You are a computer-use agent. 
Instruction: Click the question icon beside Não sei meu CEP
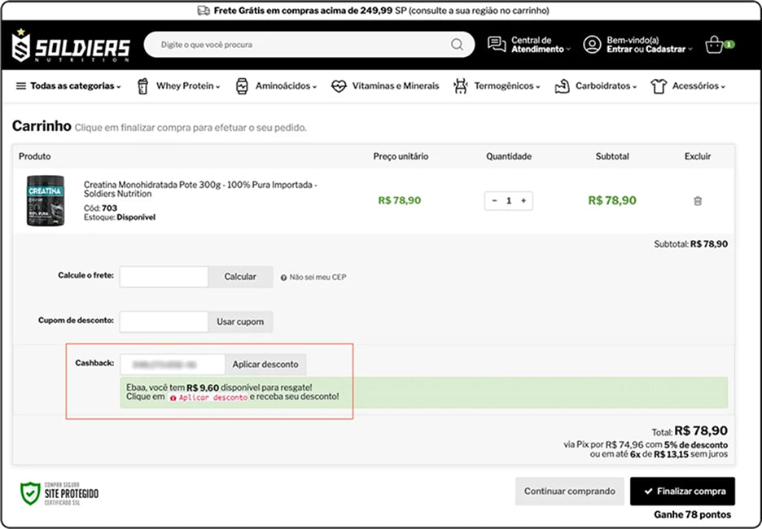coord(283,278)
